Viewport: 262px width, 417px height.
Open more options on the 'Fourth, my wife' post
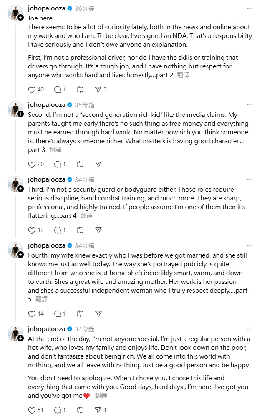tap(249, 245)
